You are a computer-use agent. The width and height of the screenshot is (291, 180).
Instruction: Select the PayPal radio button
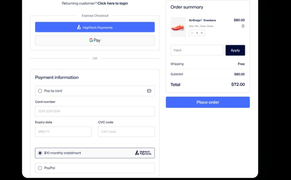(40, 168)
